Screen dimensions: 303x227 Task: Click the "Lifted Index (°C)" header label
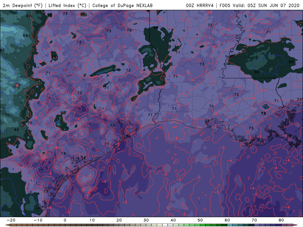point(67,5)
